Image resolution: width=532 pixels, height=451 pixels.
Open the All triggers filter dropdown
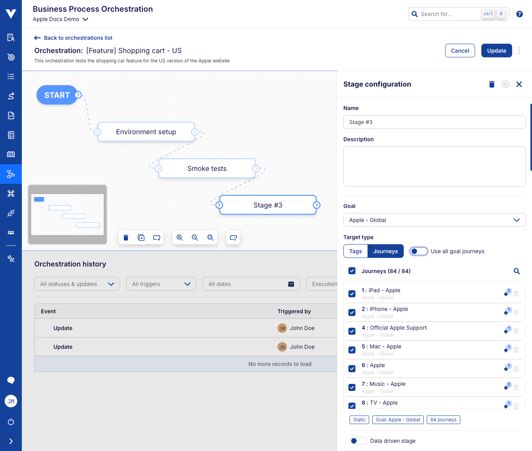coord(161,284)
